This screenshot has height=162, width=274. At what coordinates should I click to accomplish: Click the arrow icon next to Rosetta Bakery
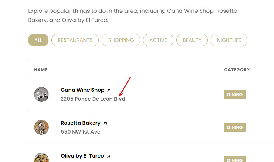click(105, 123)
